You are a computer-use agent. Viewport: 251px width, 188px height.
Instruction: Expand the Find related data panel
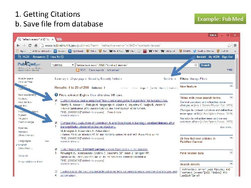[x=231, y=152]
